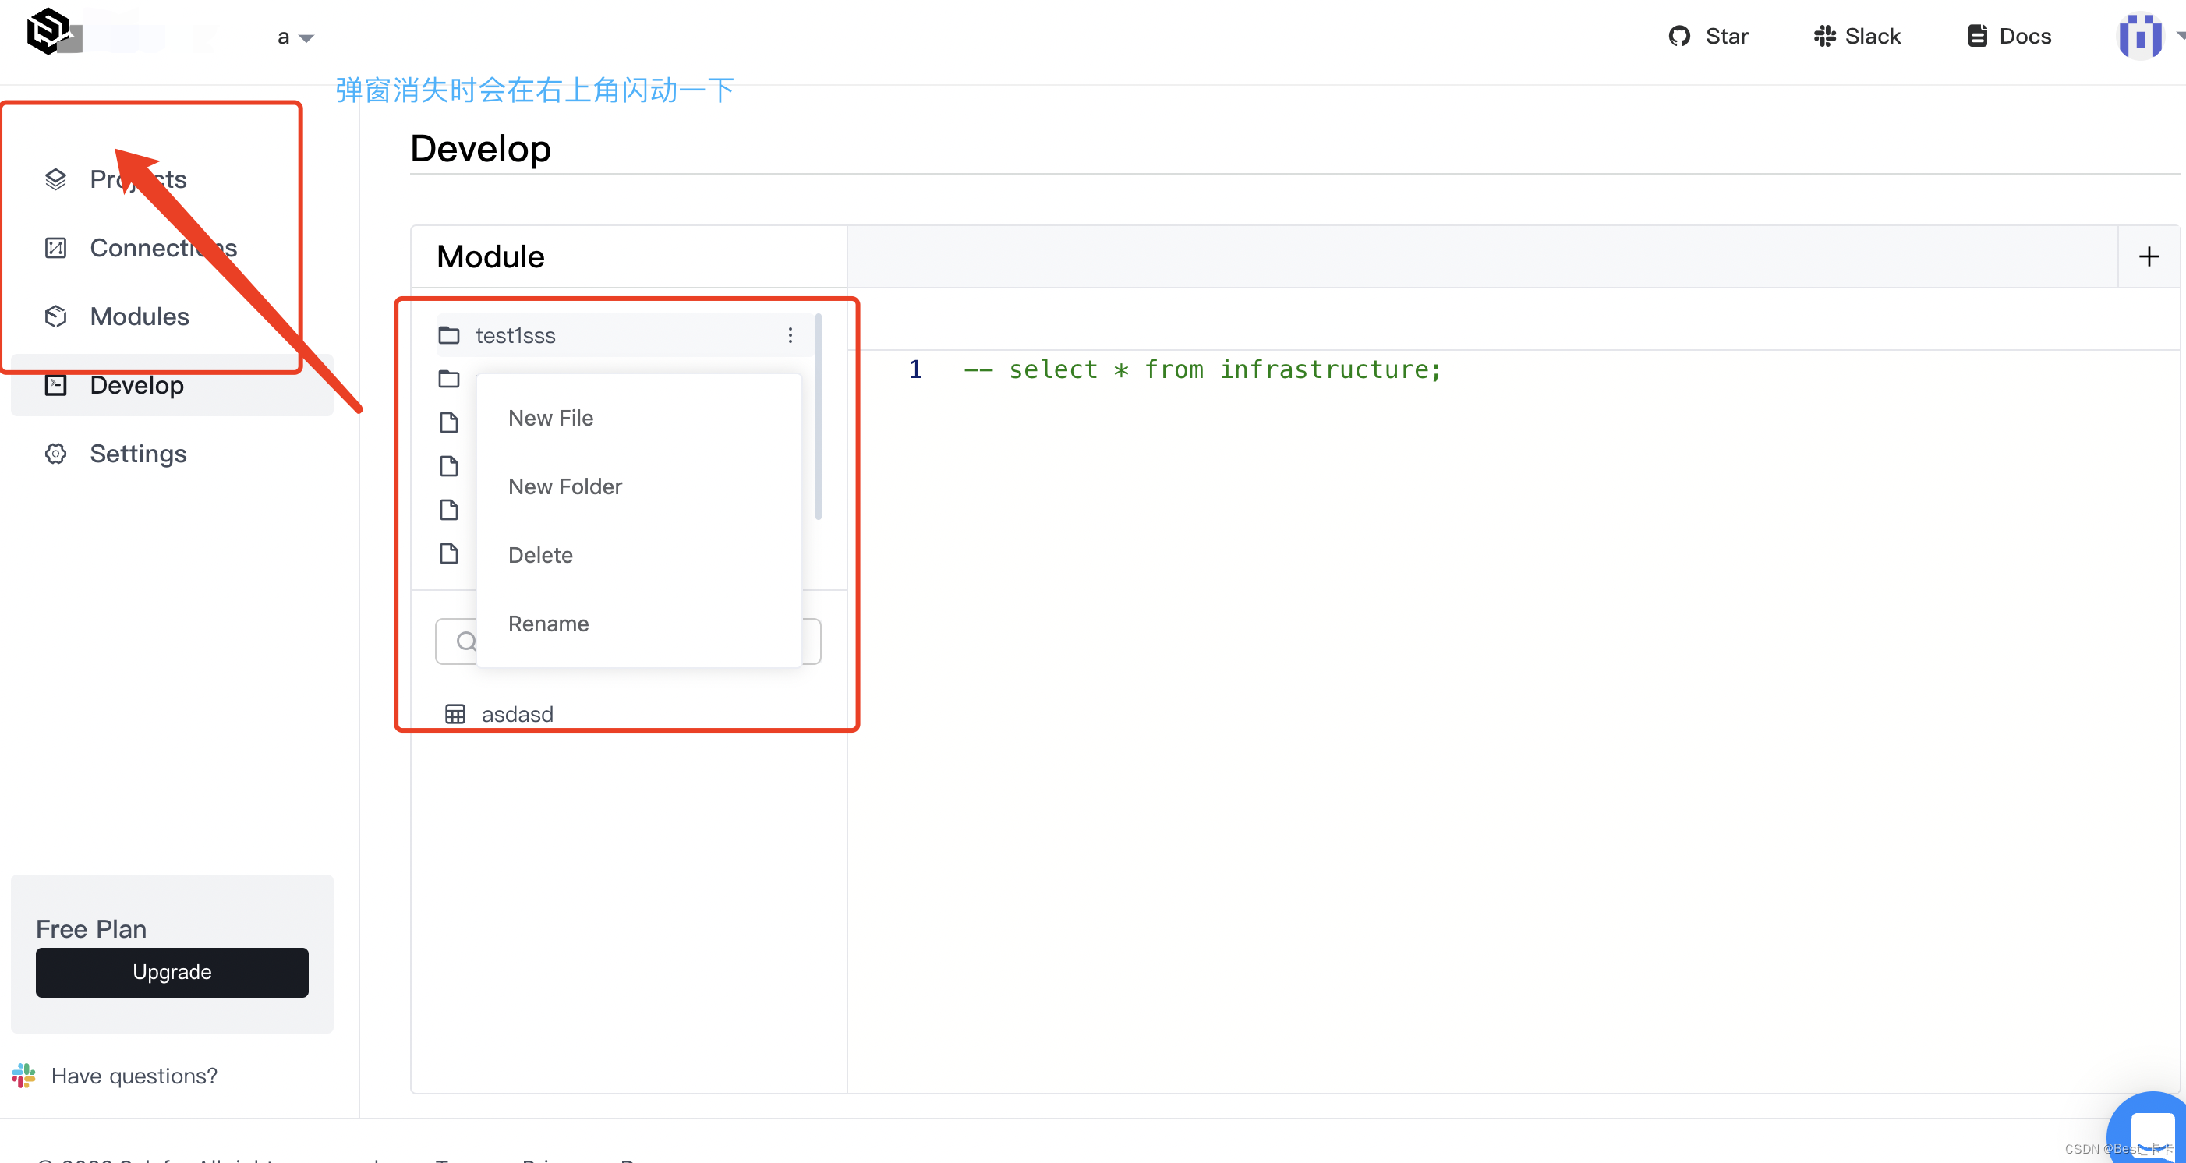
Task: Open the GitHub Star link
Action: (1708, 37)
